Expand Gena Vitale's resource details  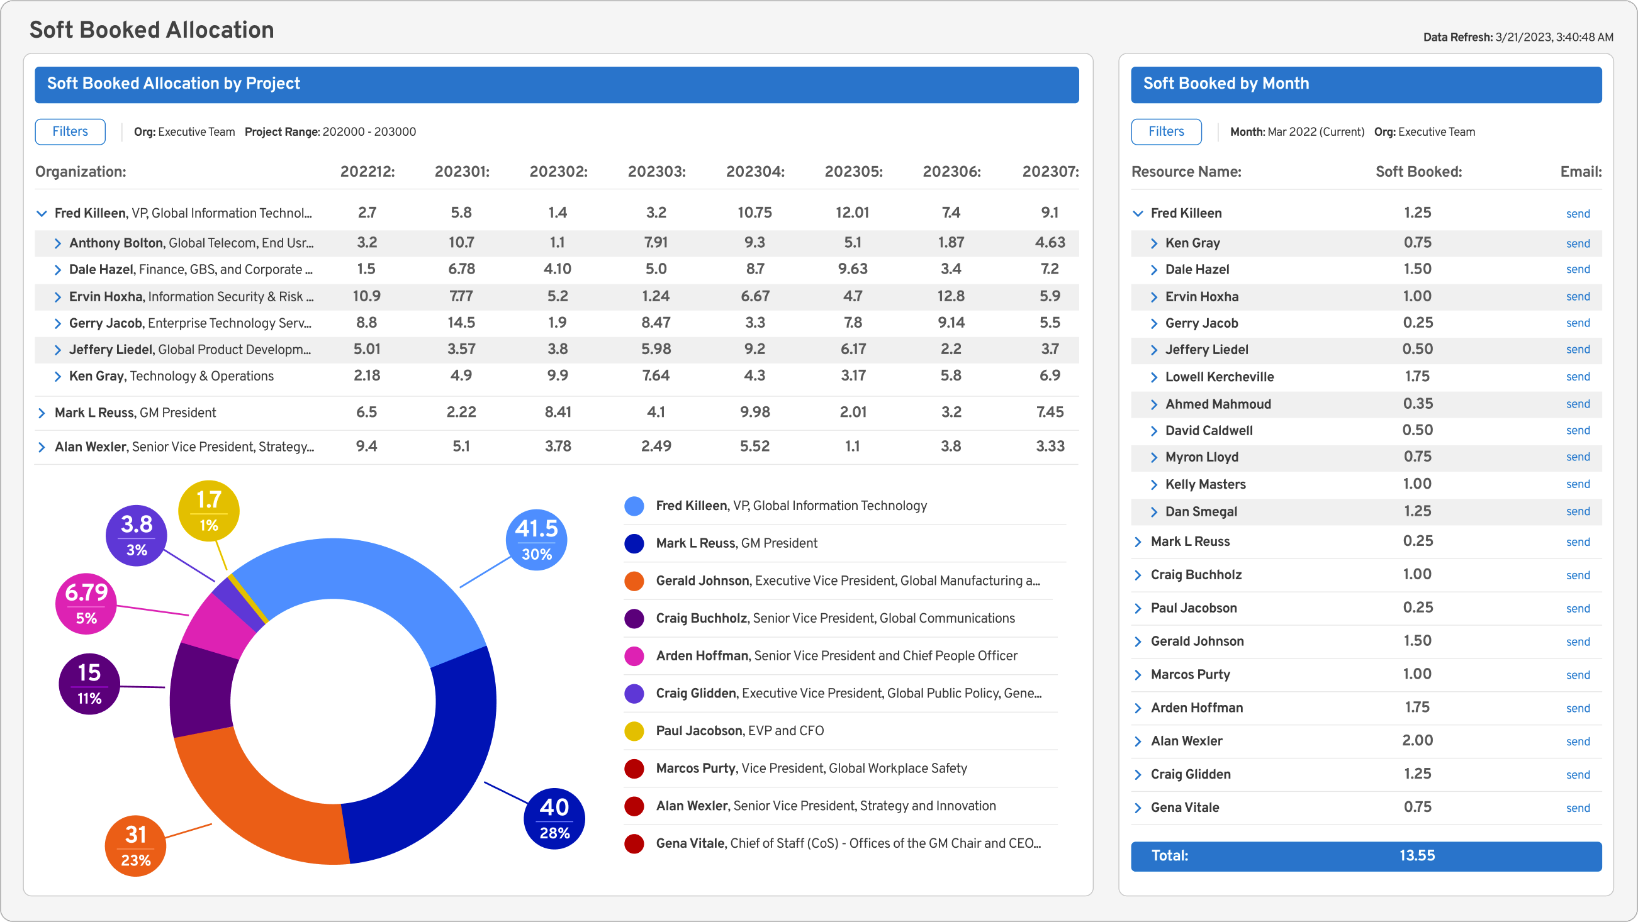pyautogui.click(x=1138, y=807)
